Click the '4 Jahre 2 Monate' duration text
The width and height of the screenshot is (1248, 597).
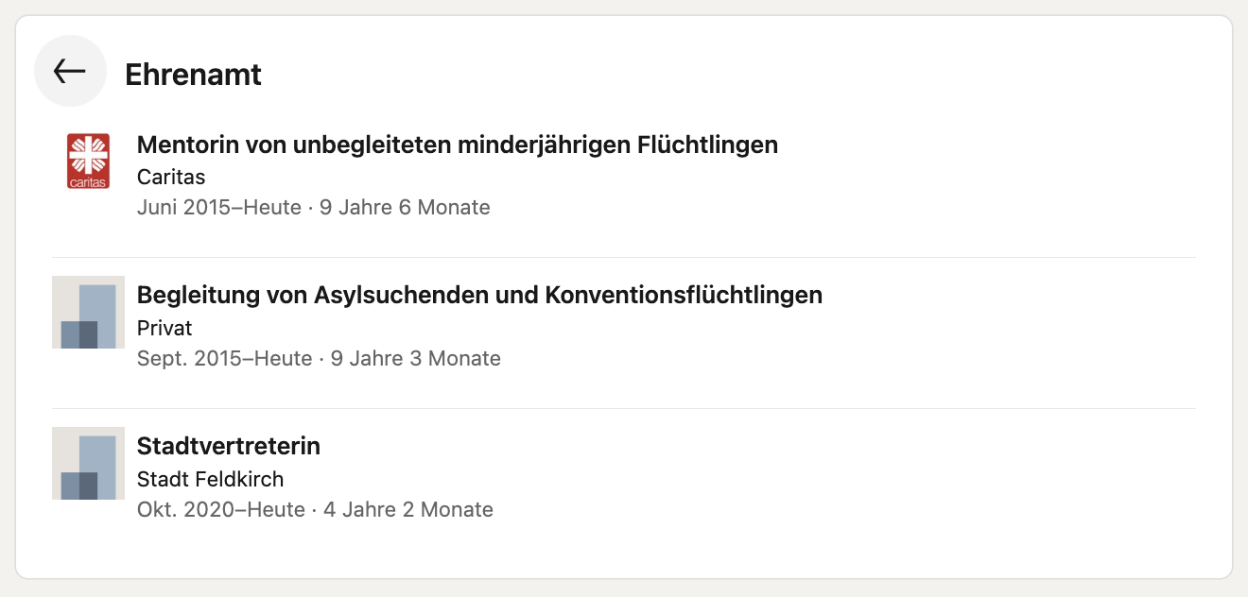coord(408,509)
